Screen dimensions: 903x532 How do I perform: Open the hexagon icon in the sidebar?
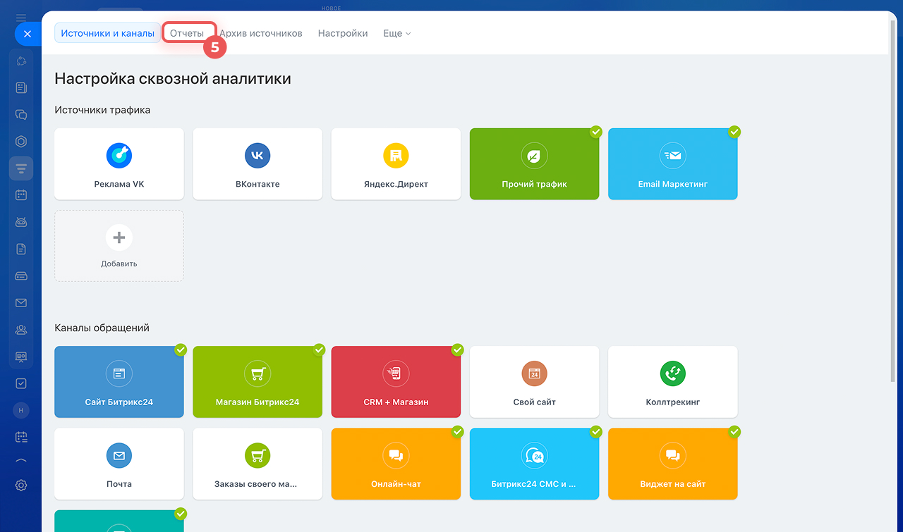click(x=21, y=142)
